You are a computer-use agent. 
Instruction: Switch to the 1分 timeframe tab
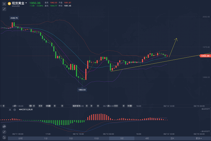pyautogui.click(x=46, y=138)
